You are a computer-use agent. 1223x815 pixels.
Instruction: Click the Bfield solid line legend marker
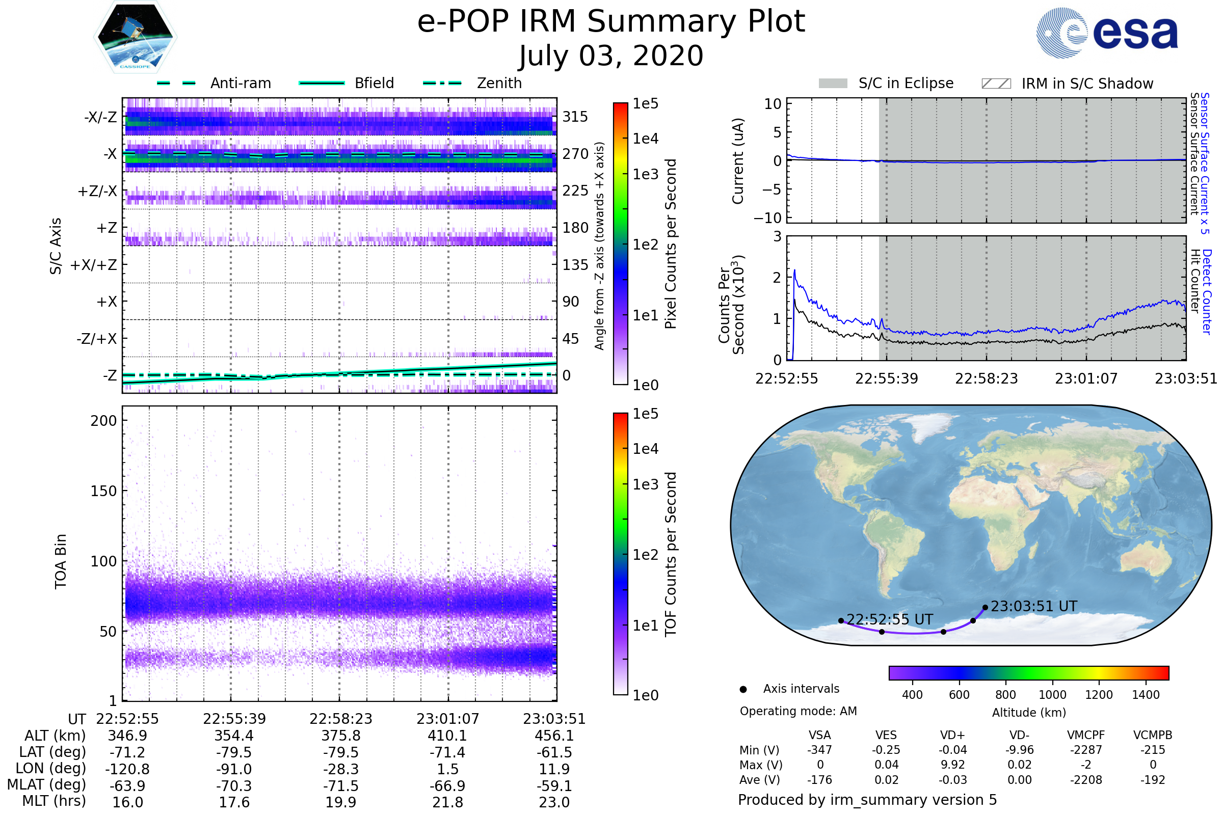(x=322, y=83)
